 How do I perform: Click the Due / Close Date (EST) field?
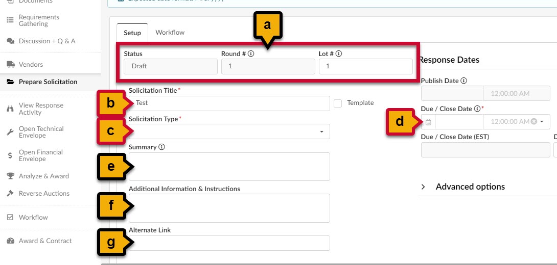click(485, 150)
